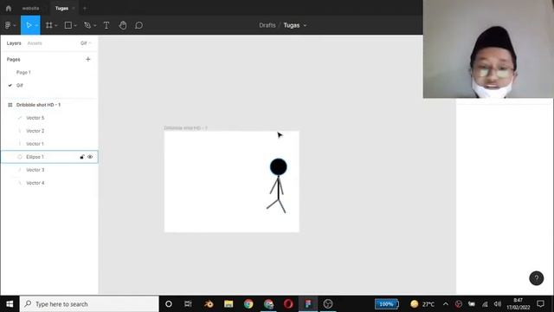Open Frame tool options dropdown arrow
The width and height of the screenshot is (554, 312).
55,25
